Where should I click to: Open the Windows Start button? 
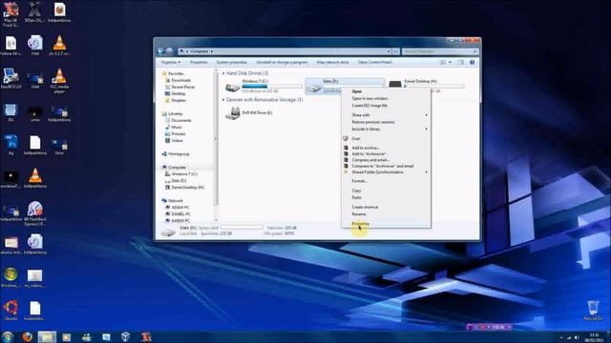click(8, 336)
